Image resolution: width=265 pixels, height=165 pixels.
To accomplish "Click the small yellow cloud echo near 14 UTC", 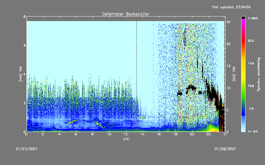I will coord(143,117).
